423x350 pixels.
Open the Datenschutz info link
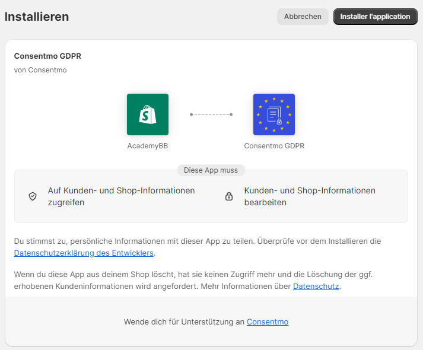click(x=316, y=286)
